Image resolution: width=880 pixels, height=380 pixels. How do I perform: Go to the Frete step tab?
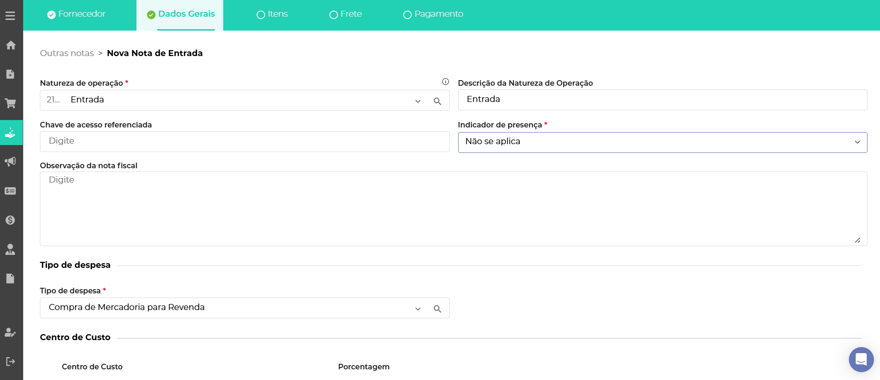pyautogui.click(x=346, y=14)
